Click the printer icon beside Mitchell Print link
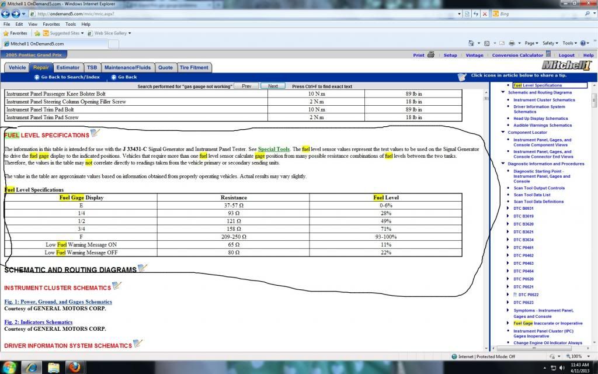Screen dimensions: 598x374 click(x=430, y=54)
